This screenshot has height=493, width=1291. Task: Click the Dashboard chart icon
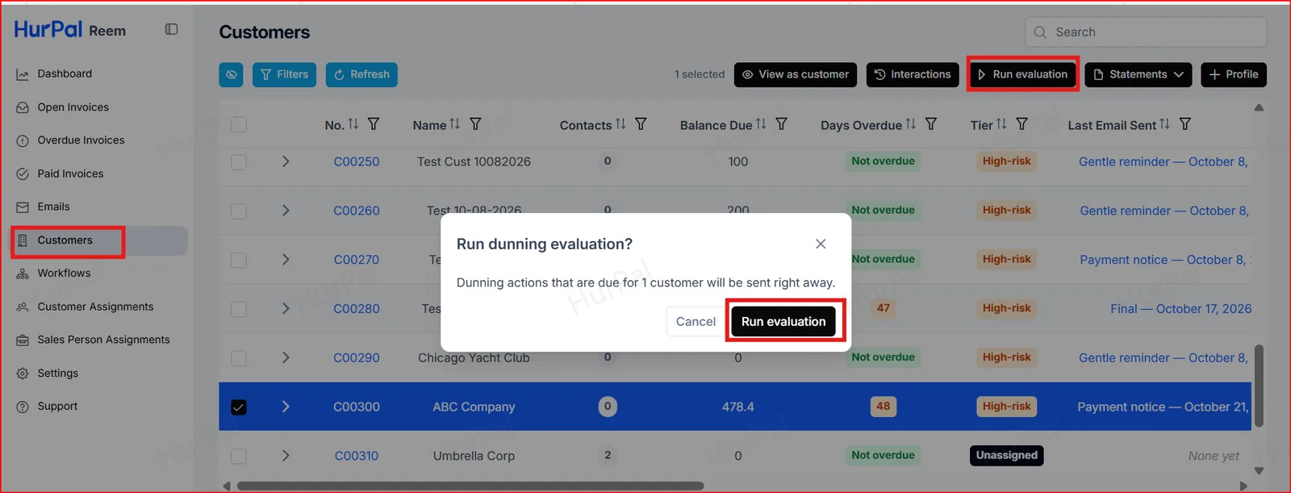[23, 74]
